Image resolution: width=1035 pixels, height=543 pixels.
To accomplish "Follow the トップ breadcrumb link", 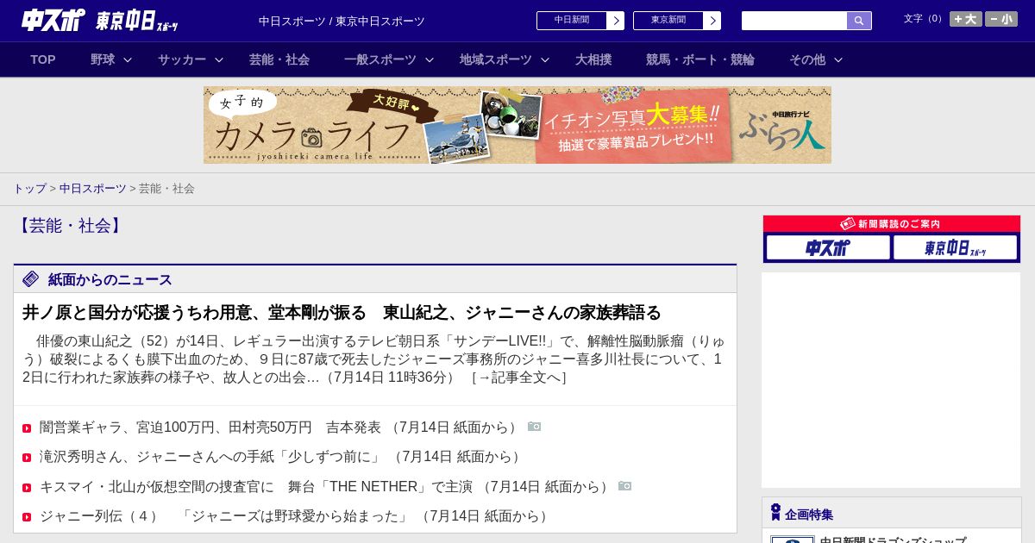I will click(29, 188).
